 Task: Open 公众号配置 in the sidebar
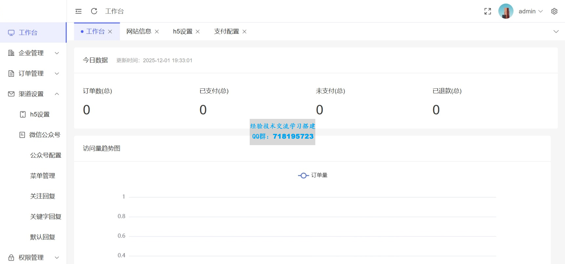coord(46,155)
